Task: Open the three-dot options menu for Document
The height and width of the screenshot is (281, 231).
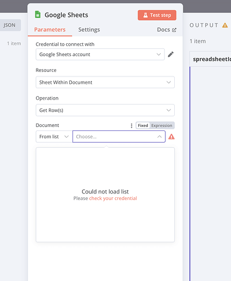Action: [132, 125]
